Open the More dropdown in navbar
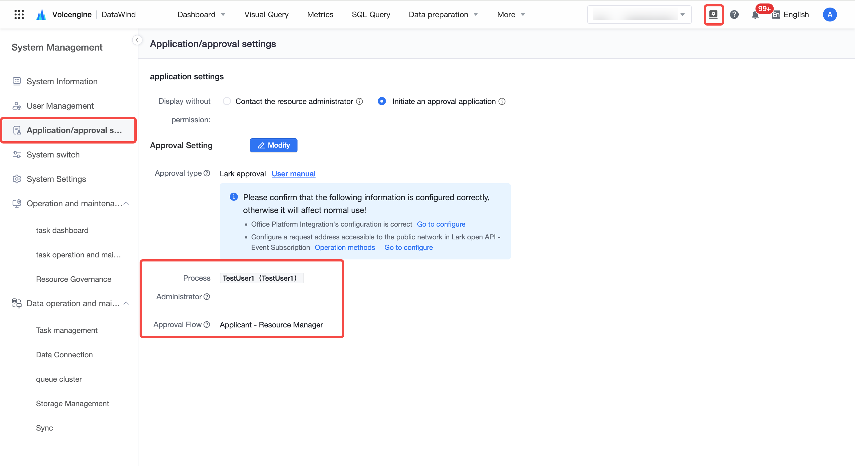 click(511, 15)
